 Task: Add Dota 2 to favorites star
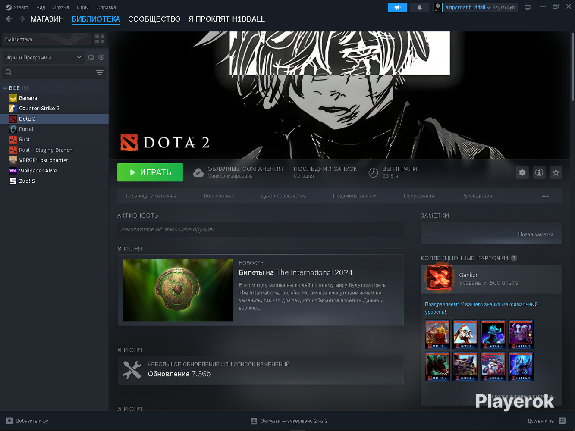(556, 172)
